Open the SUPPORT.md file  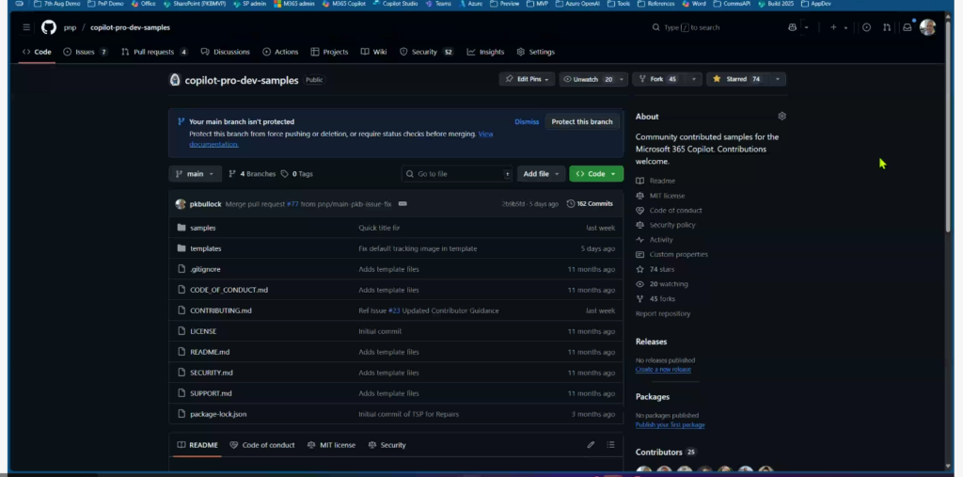(x=211, y=393)
